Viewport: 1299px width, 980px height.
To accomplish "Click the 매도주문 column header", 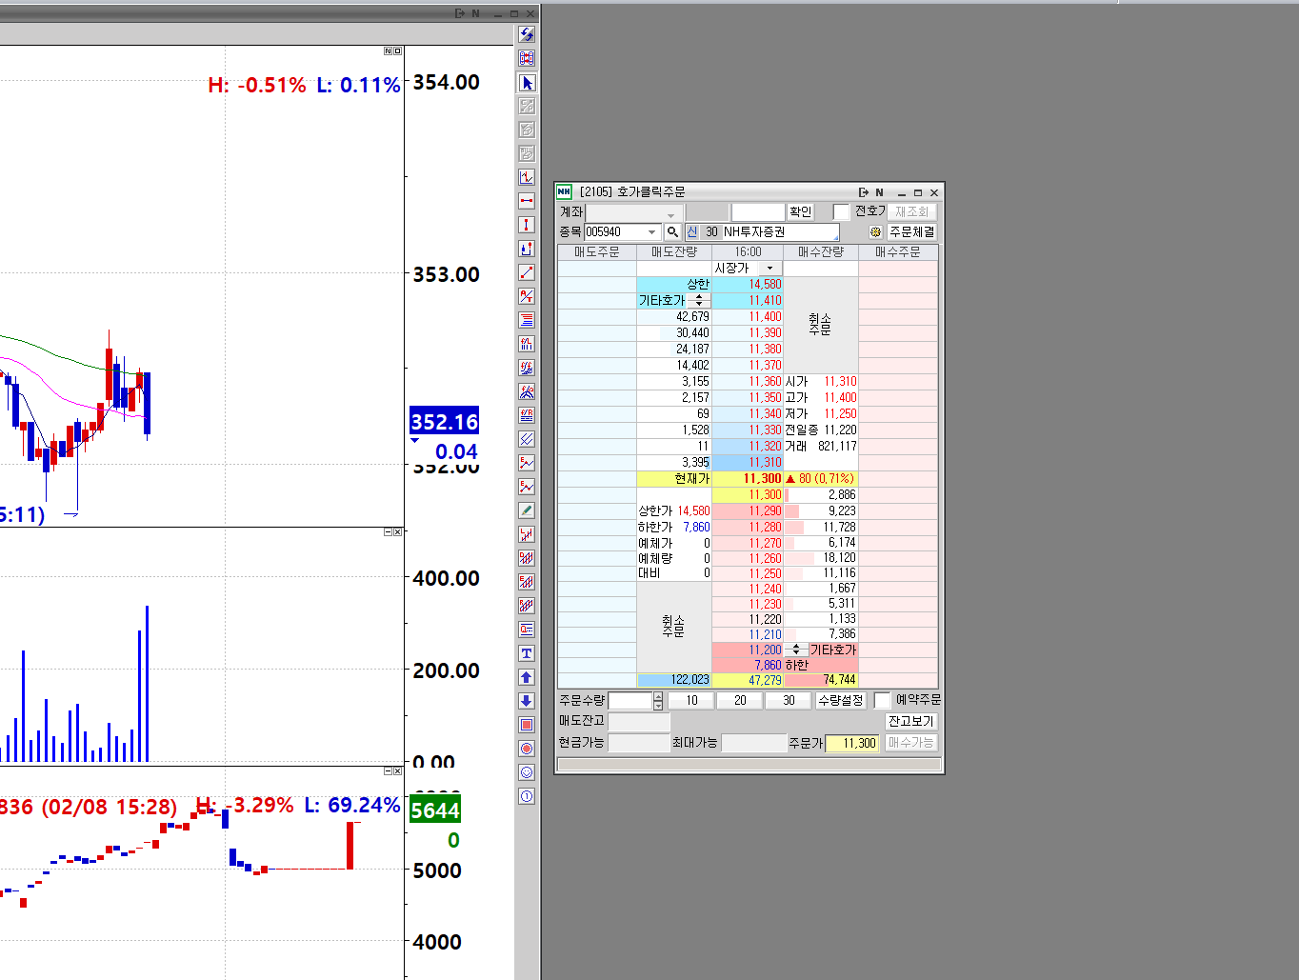I will tap(596, 252).
